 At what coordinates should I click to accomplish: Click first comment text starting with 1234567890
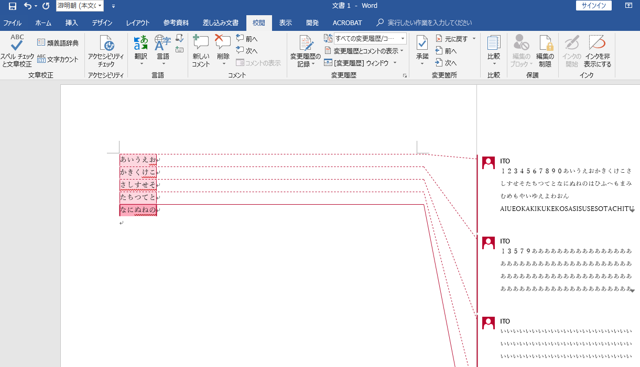tap(567, 190)
